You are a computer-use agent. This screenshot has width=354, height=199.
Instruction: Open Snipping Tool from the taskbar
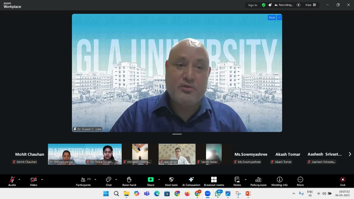point(238,194)
